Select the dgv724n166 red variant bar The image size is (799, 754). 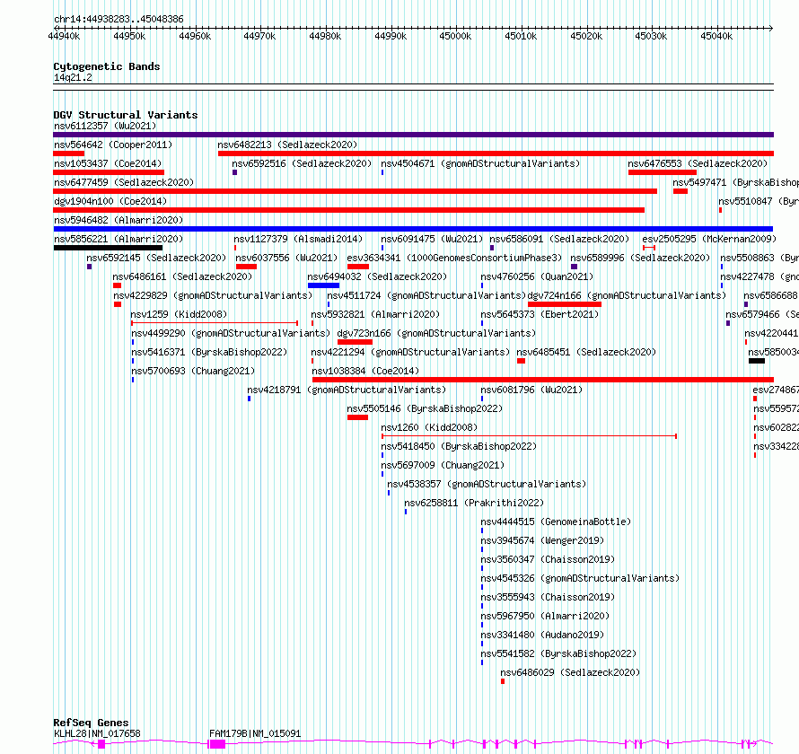[x=565, y=304]
